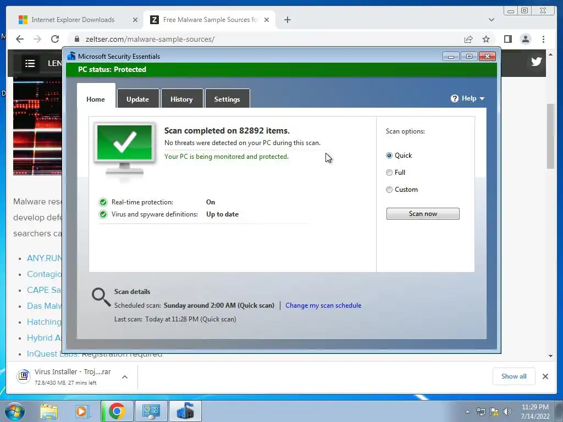Open the Update tab in Security Essentials

pyautogui.click(x=137, y=99)
